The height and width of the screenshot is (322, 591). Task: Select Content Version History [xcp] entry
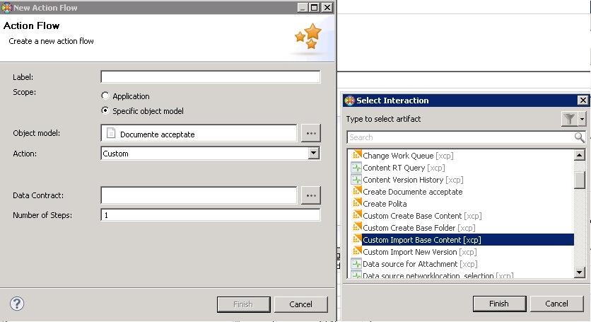pos(413,180)
